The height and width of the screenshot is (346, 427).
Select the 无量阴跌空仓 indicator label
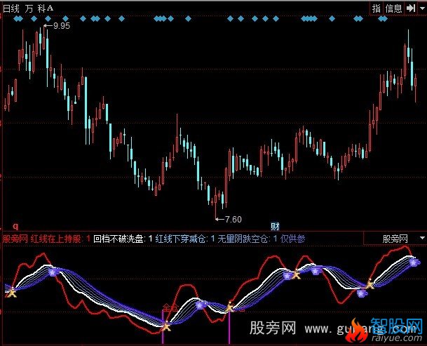(x=243, y=239)
